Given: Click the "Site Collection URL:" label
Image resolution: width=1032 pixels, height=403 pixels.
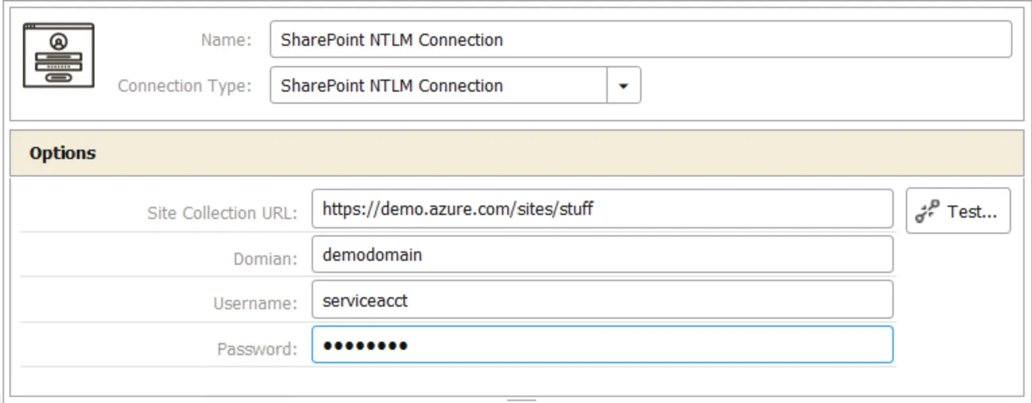Looking at the screenshot, I should coord(222,214).
